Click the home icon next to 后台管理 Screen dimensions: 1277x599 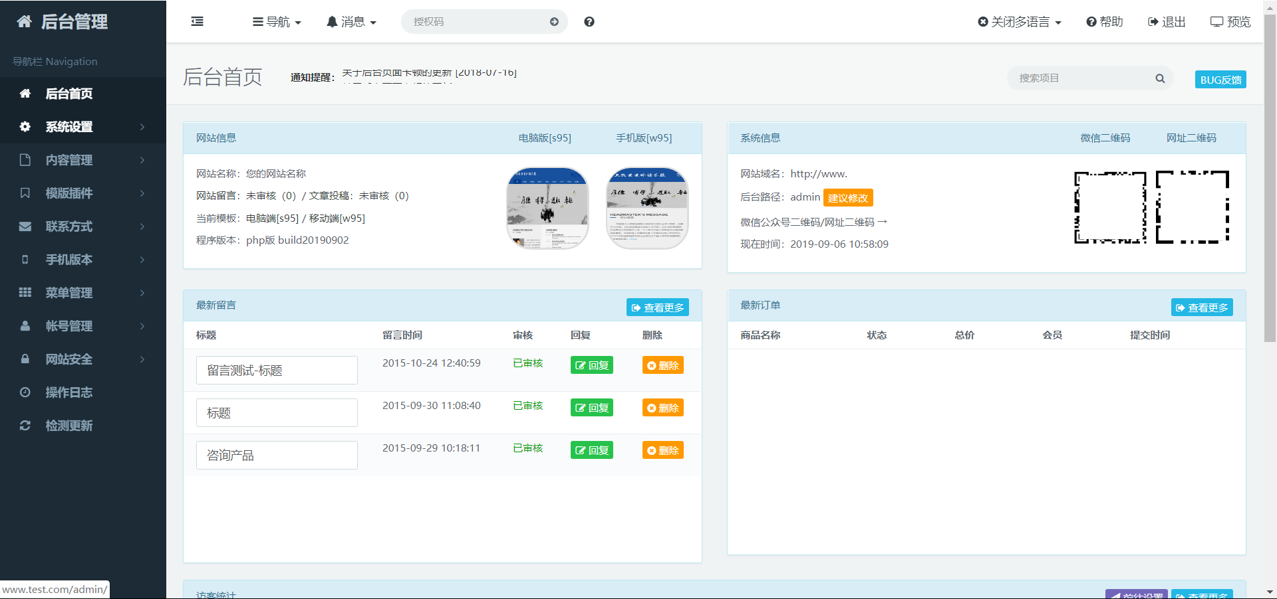click(x=25, y=22)
